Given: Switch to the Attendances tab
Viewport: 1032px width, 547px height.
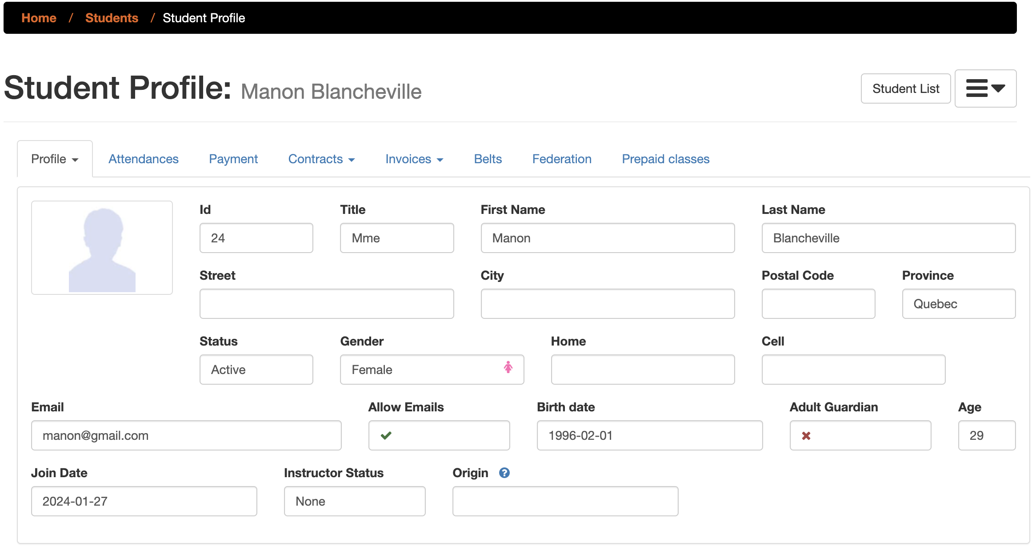Looking at the screenshot, I should (144, 159).
